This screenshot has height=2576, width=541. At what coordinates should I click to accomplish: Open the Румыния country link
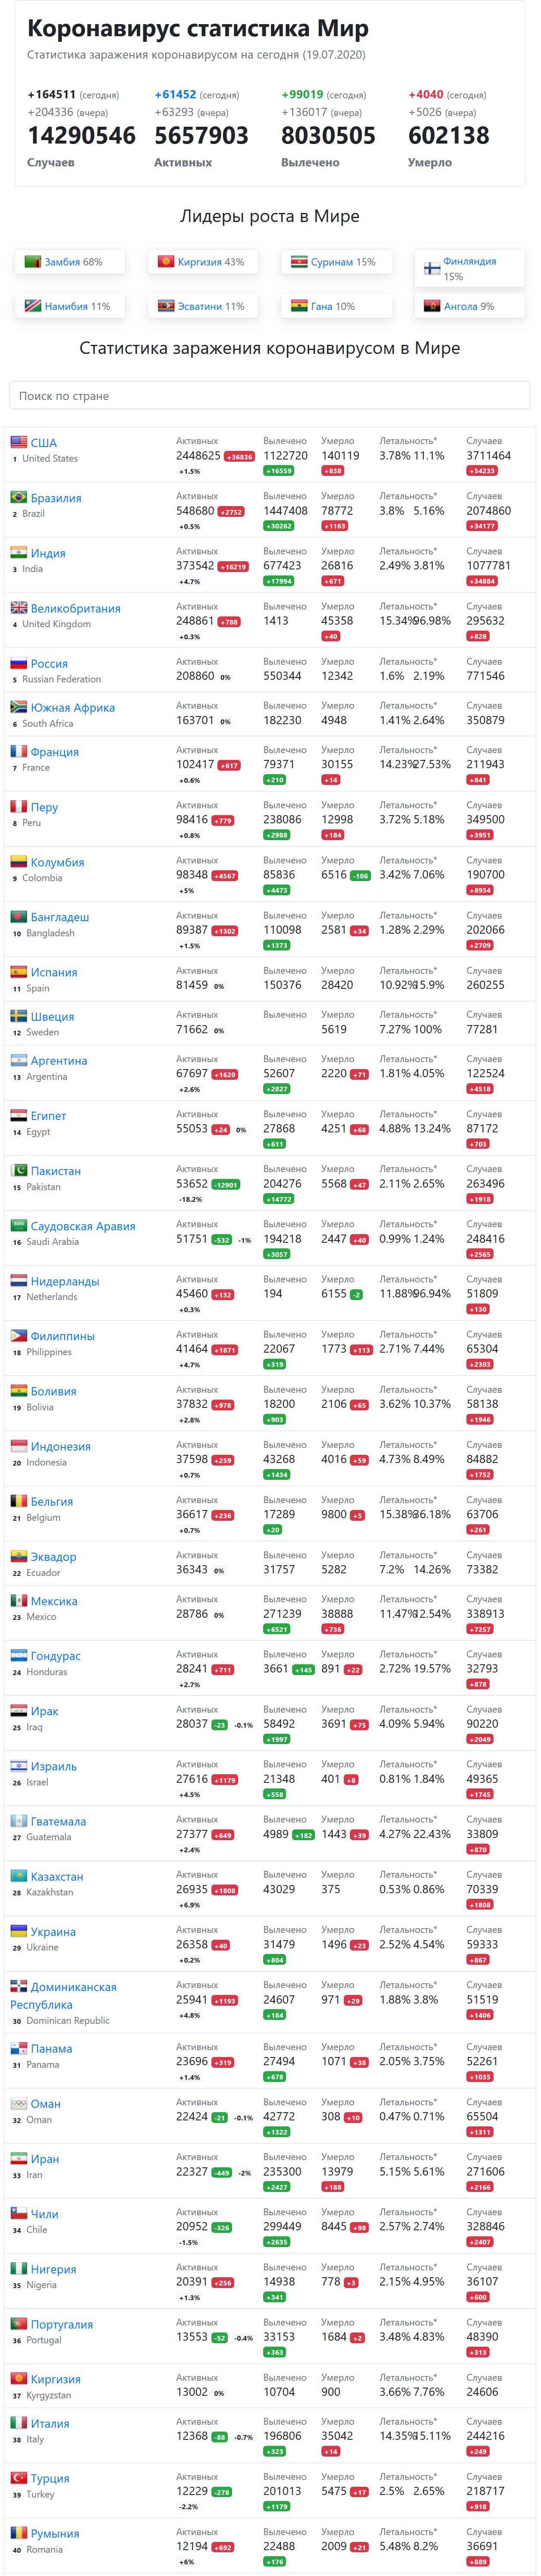(55, 2533)
